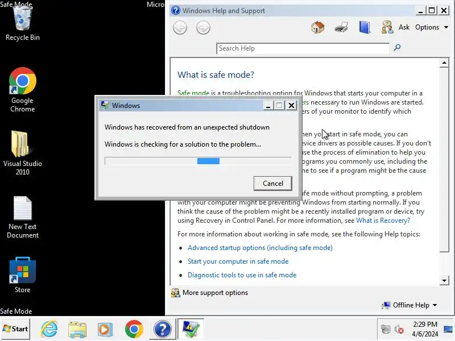Viewport: 455px width, 341px height.
Task: Click the More support options icon
Action: point(176,293)
